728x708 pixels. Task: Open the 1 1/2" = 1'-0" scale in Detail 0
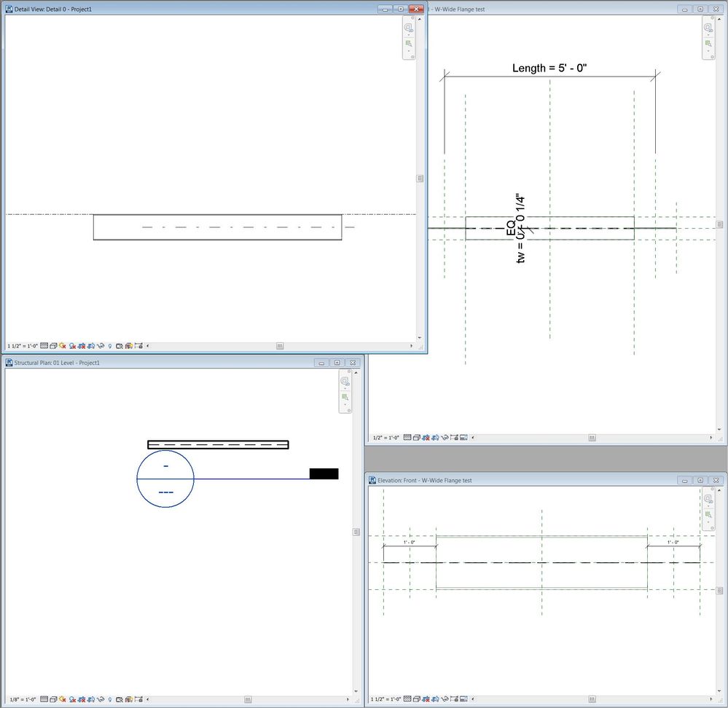pyautogui.click(x=23, y=346)
